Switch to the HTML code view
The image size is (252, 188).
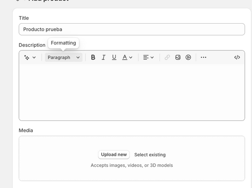pos(237,57)
